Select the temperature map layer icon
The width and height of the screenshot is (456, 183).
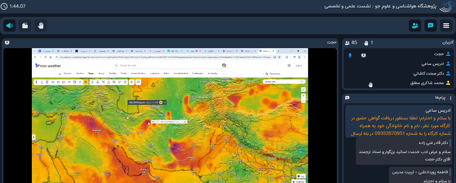pos(36,82)
